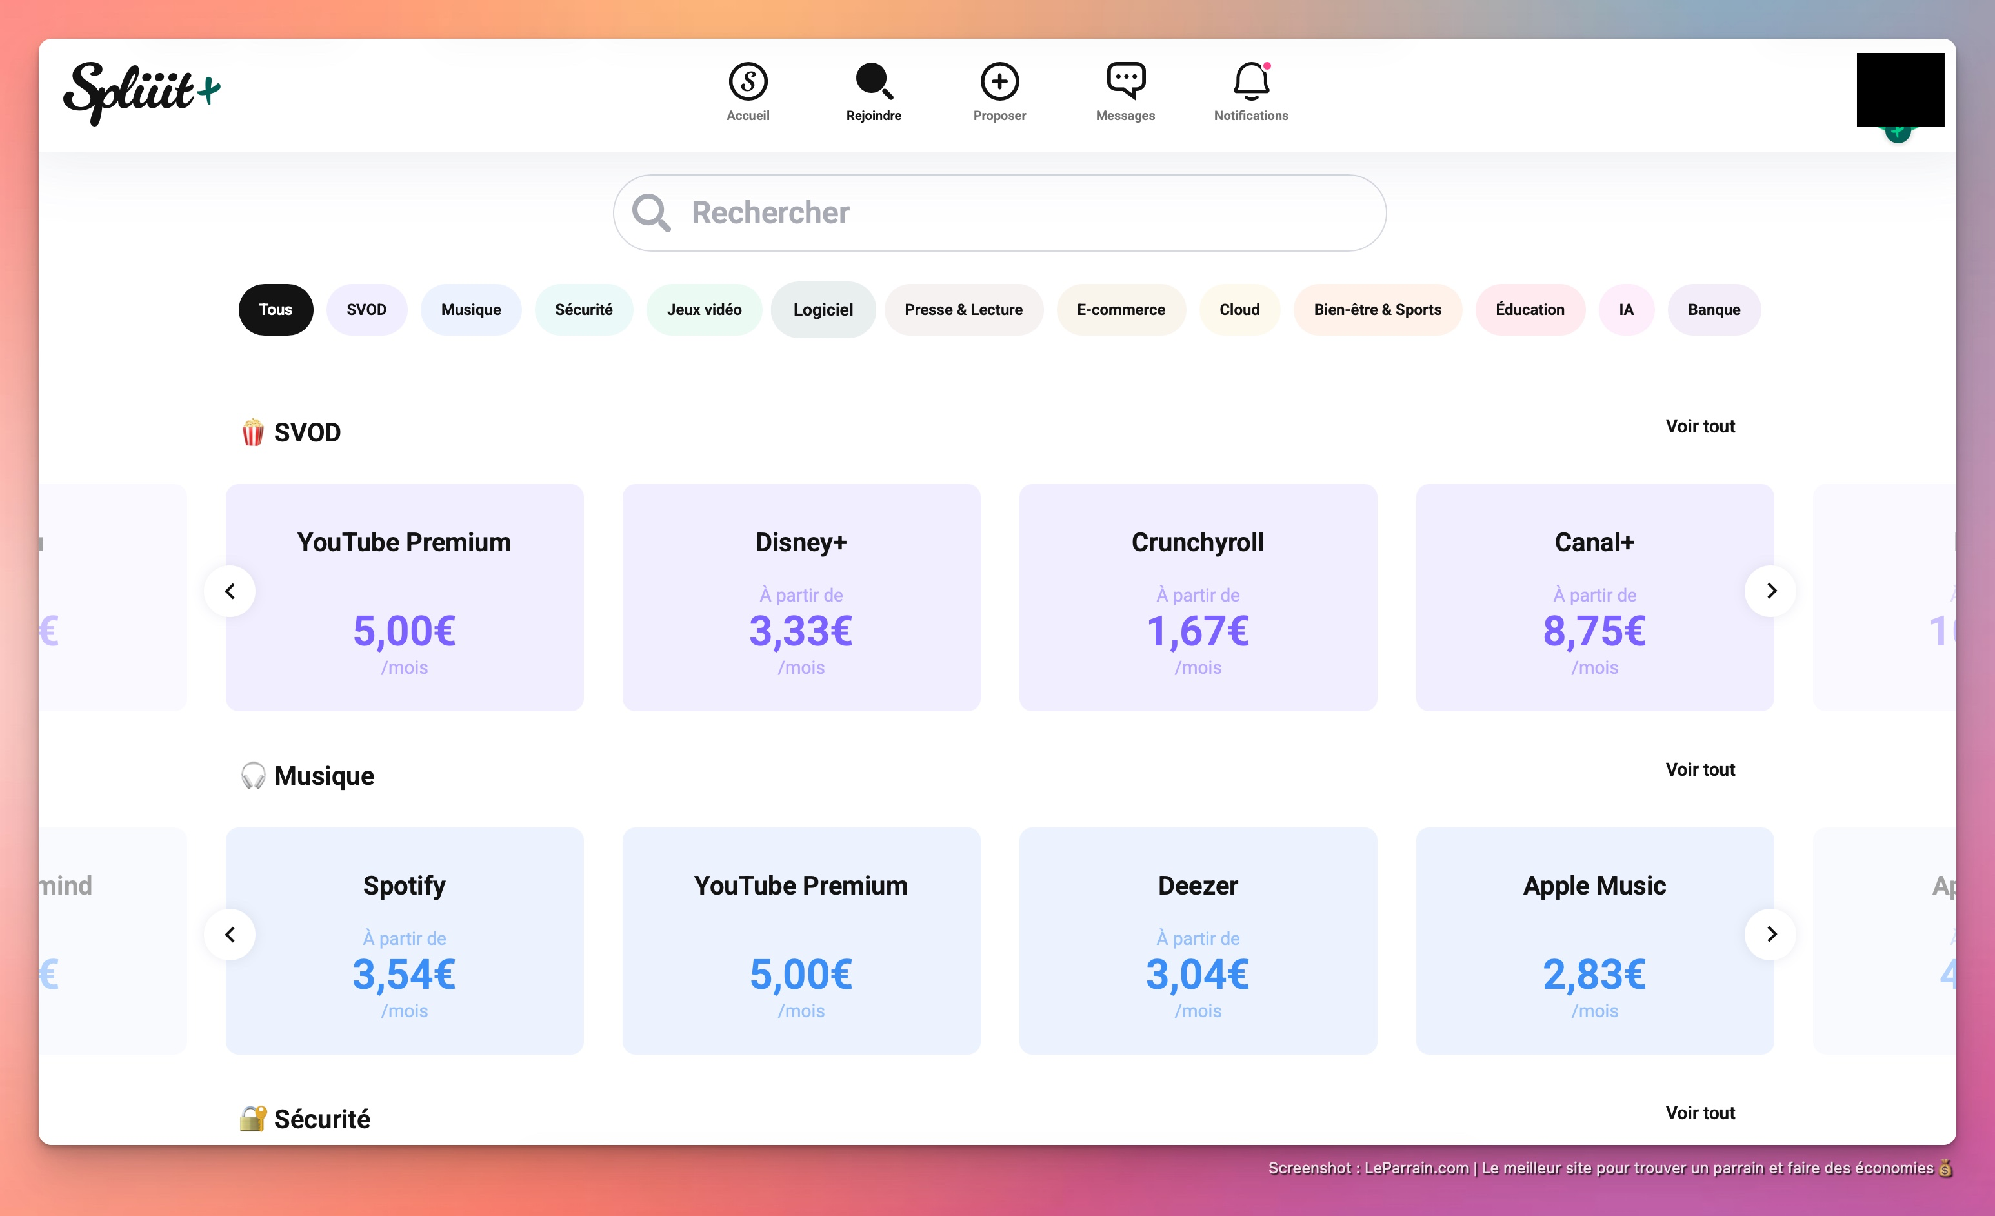Open the Crunchyroll subscription card
Screen dimensions: 1995x1216
pos(1198,598)
